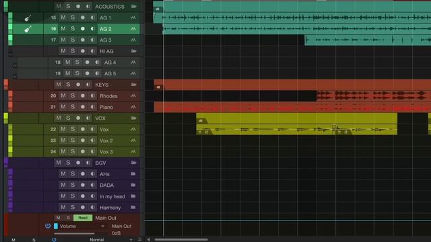The image size is (431, 242).
Task: Click the blue power icon beside Volume
Action: pyautogui.click(x=48, y=226)
